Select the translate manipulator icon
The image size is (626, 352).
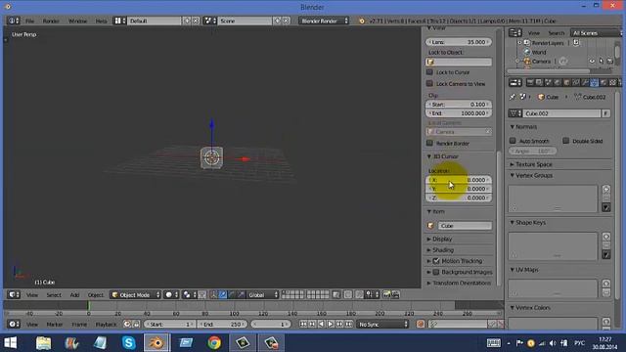point(222,295)
